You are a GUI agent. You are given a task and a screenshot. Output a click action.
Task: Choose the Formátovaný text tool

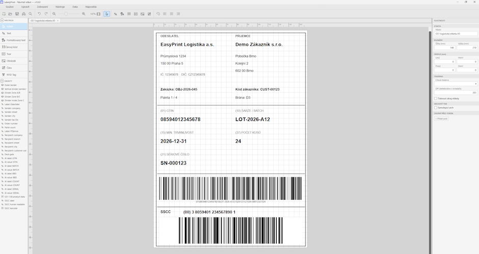[14, 40]
